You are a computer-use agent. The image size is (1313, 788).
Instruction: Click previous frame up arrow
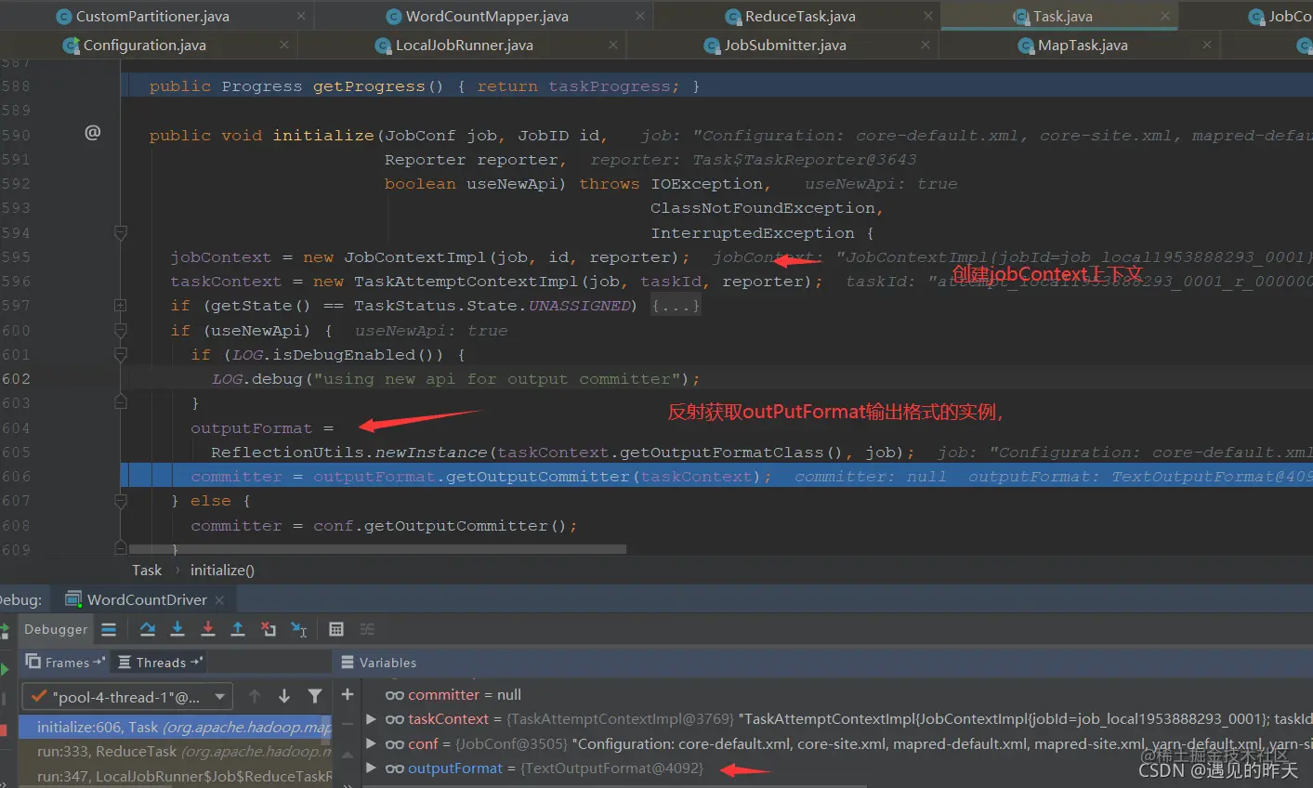pos(255,696)
